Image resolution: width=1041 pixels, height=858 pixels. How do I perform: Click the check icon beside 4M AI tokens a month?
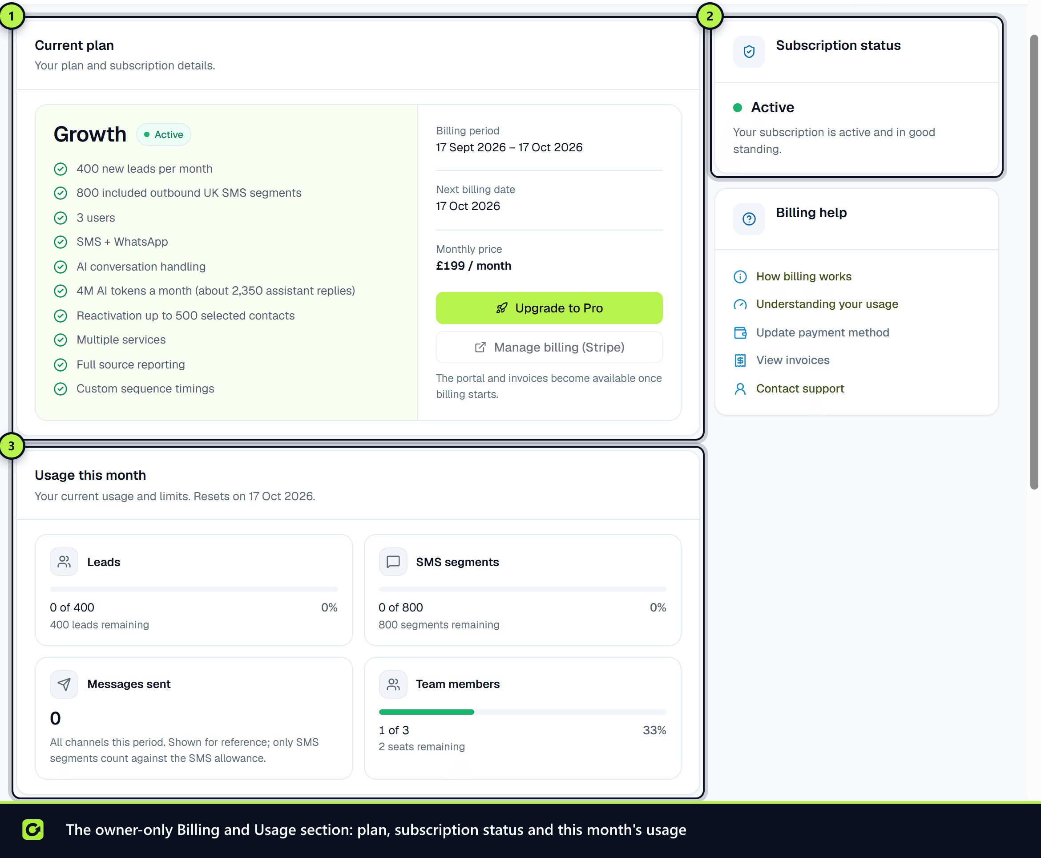[x=60, y=291]
